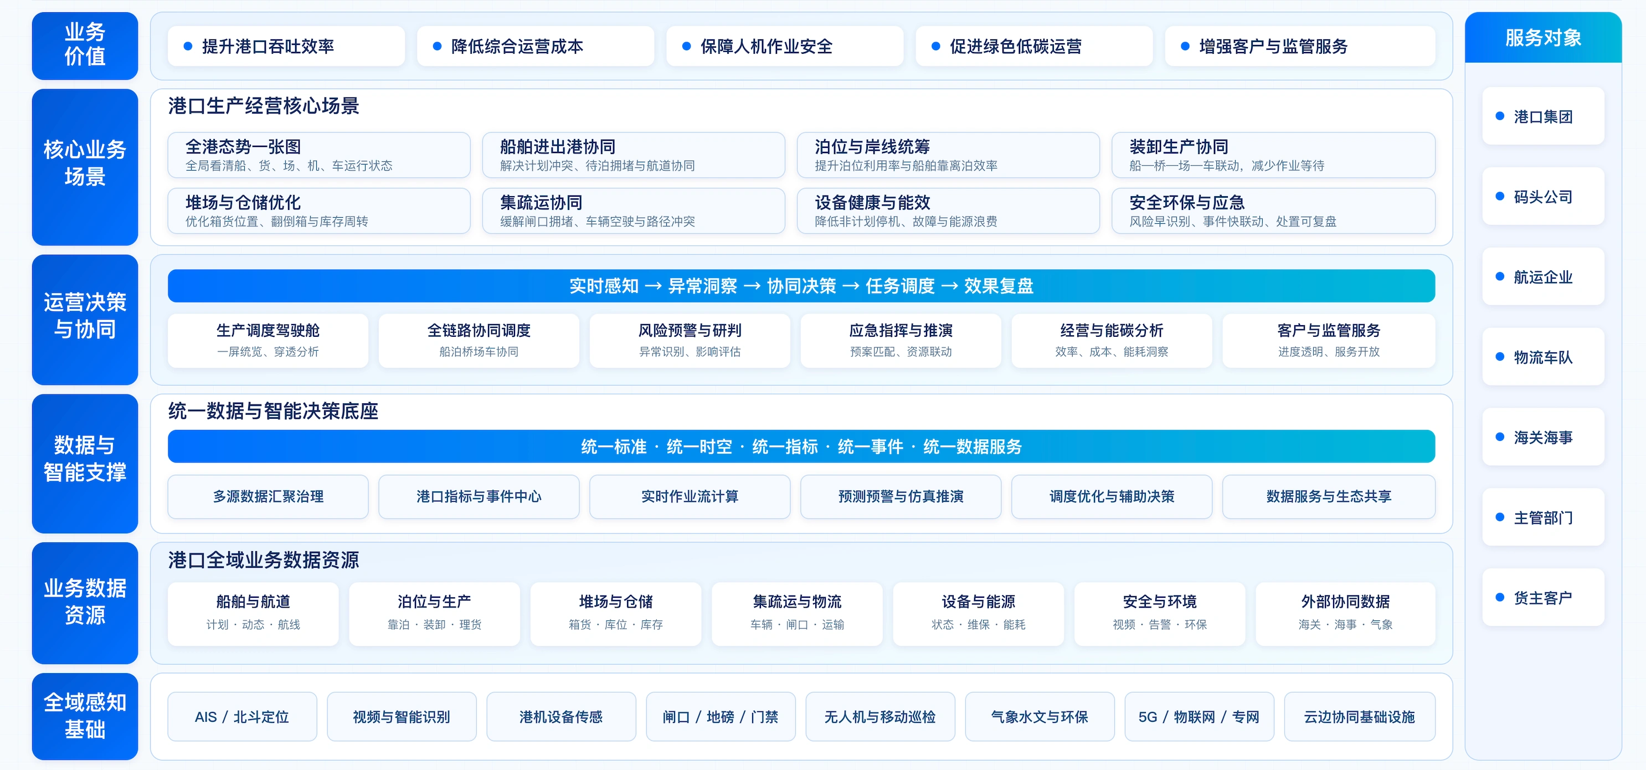Select the 客户与监管服务 card
This screenshot has width=1646, height=770.
coord(1329,340)
